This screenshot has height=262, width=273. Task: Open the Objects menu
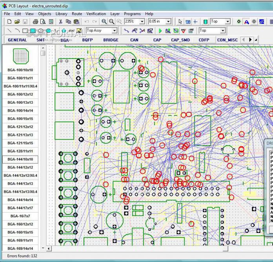coord(45,14)
